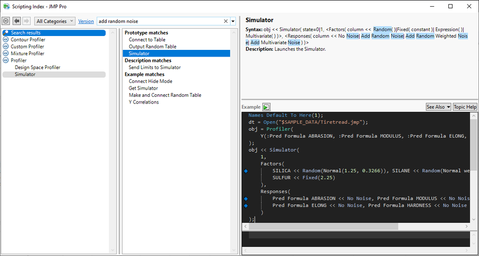Open the search history dropdown arrow

click(x=233, y=21)
